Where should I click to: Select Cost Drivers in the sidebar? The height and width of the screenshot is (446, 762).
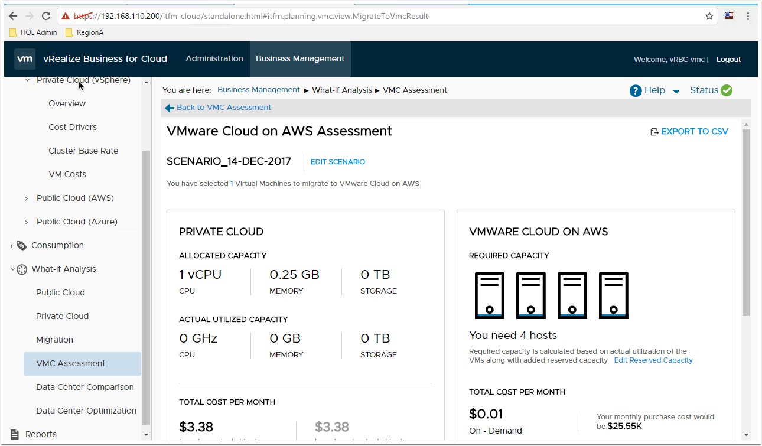click(x=73, y=127)
